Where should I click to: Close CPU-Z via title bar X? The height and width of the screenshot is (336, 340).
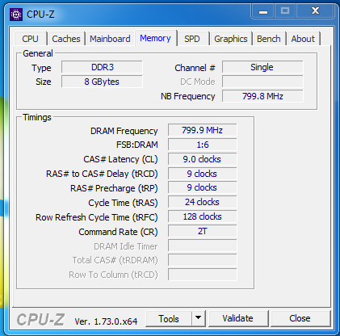tap(315, 11)
